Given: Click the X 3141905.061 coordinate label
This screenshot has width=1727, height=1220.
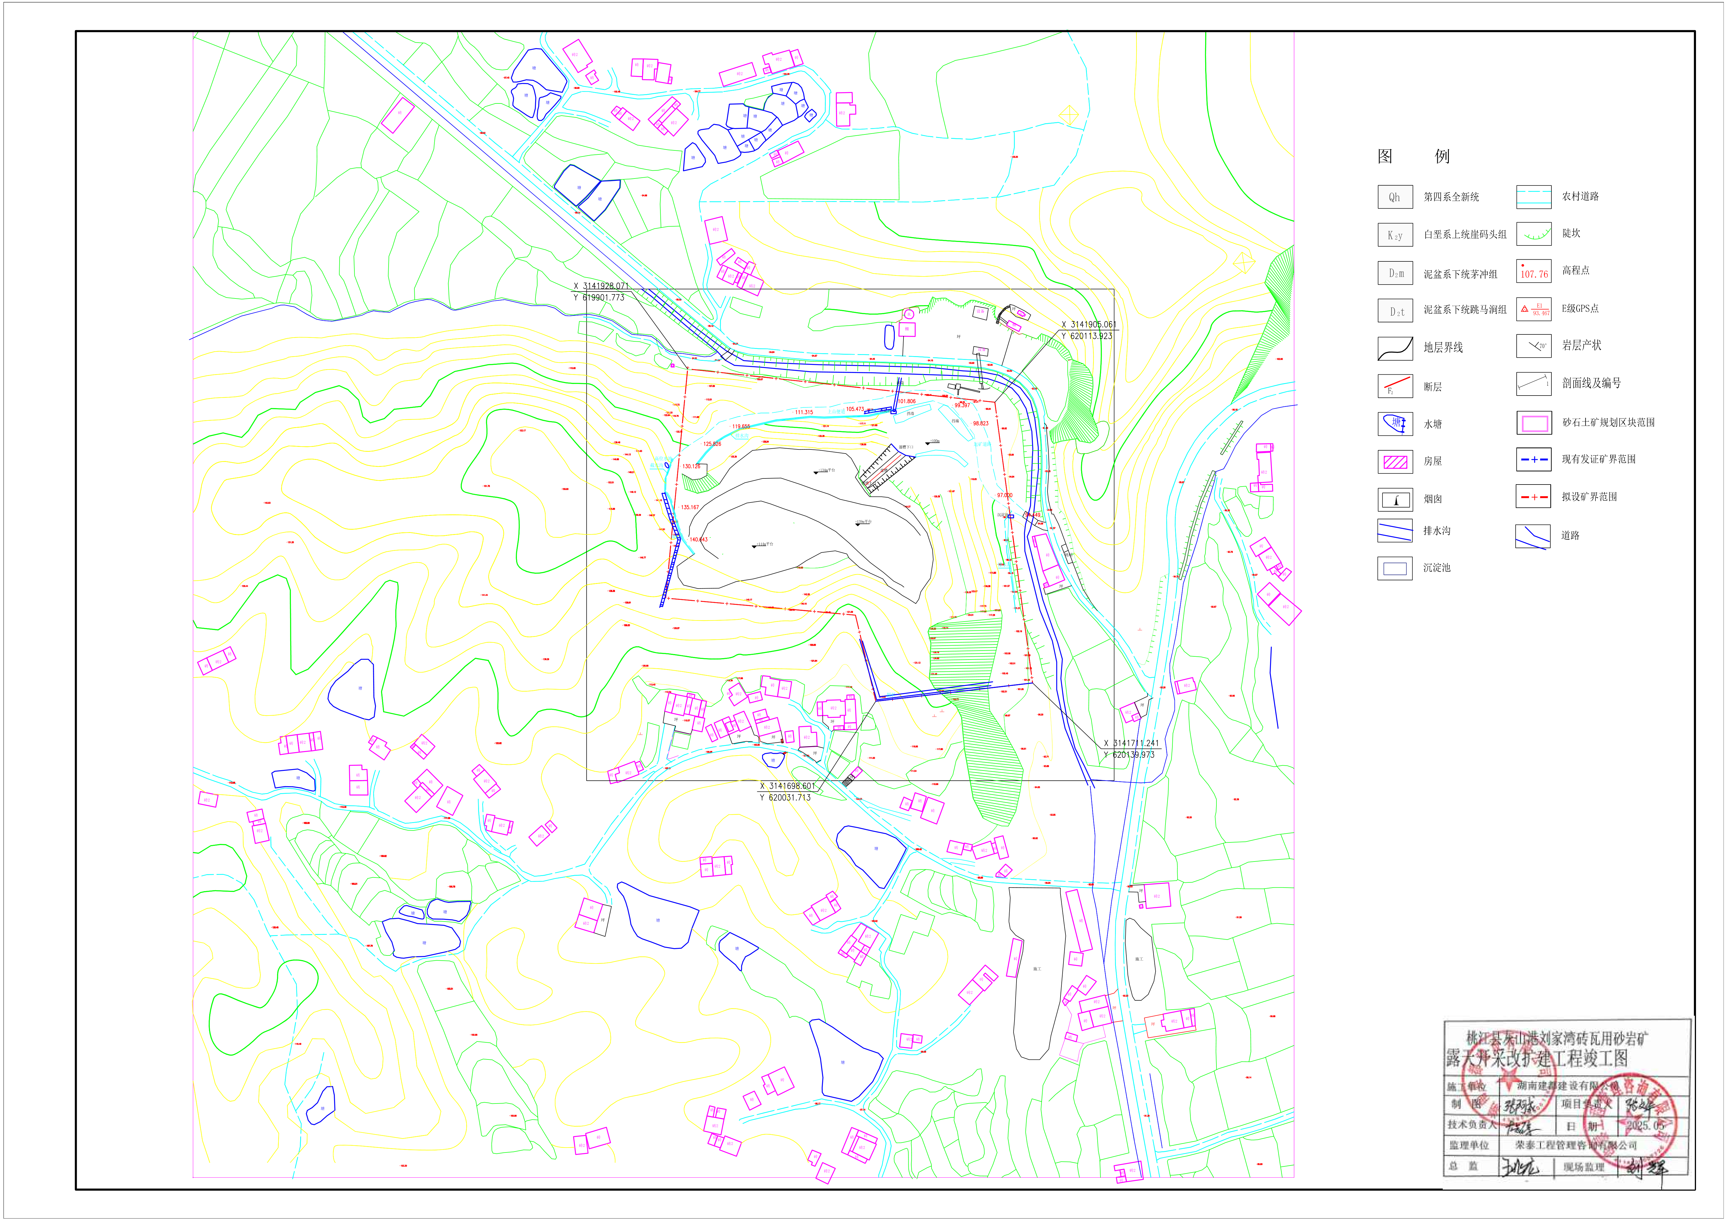Looking at the screenshot, I should (x=1088, y=325).
